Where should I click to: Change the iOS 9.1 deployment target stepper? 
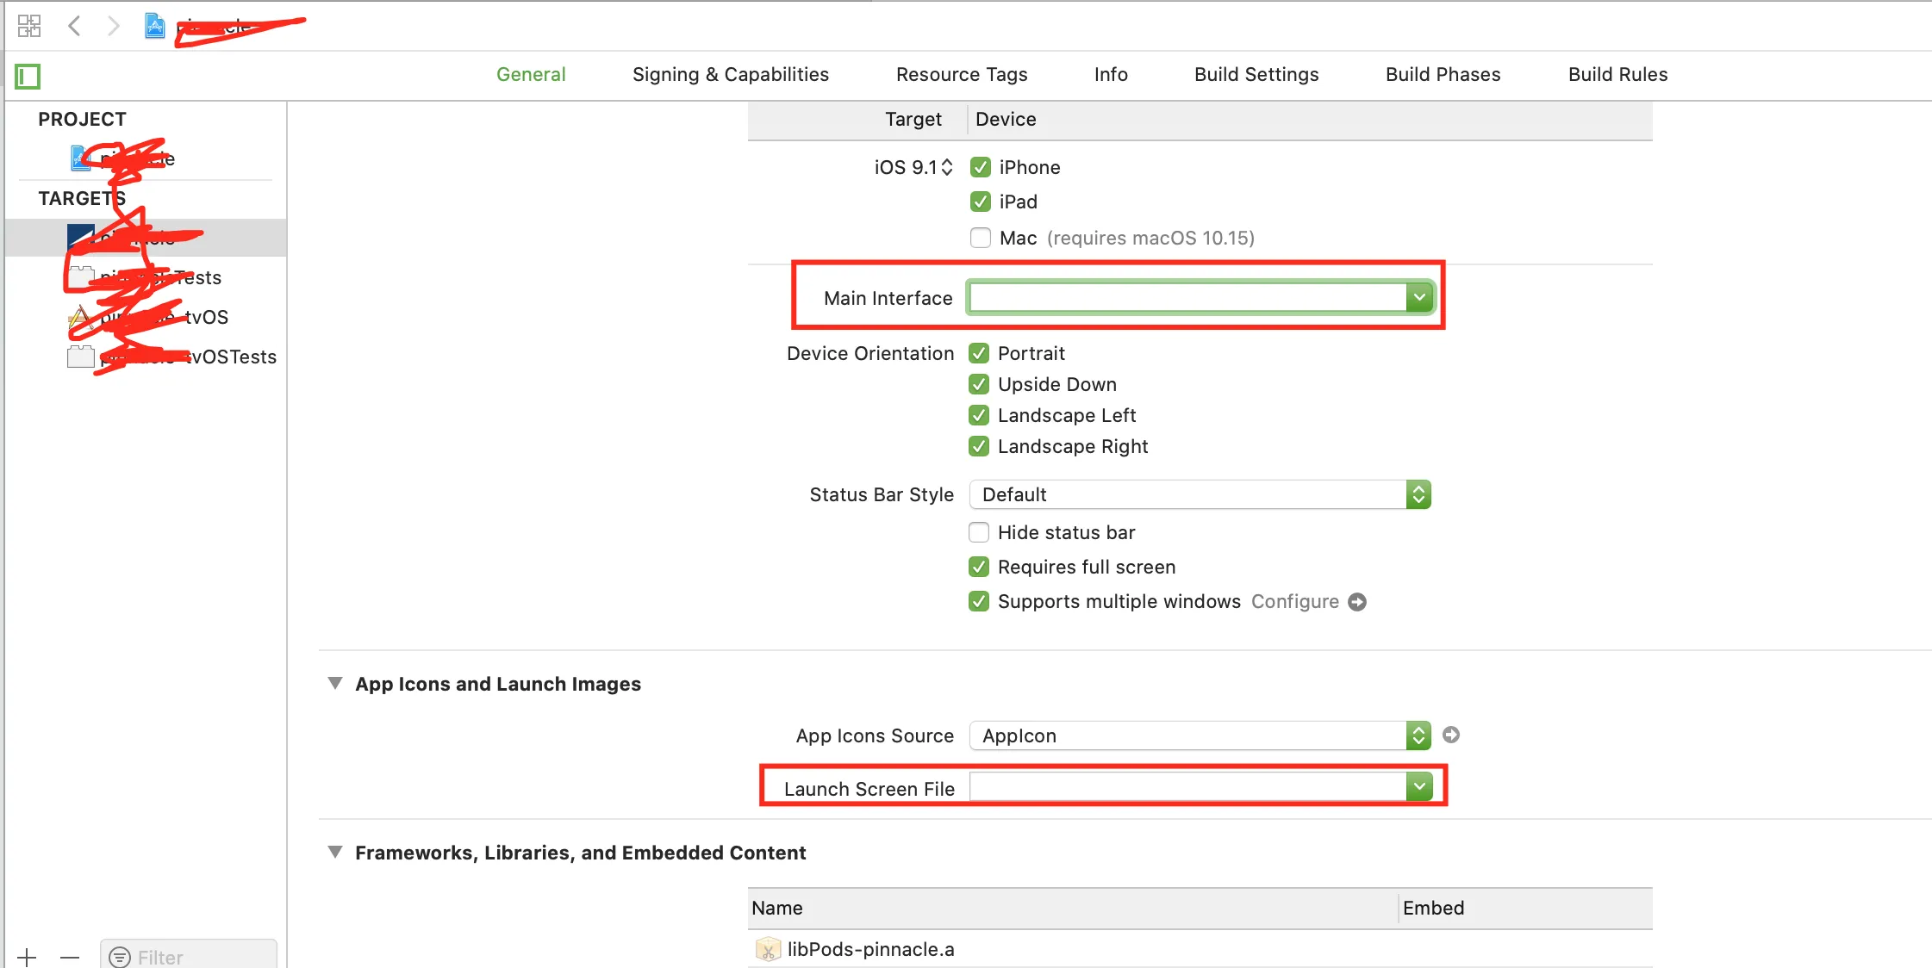[947, 167]
